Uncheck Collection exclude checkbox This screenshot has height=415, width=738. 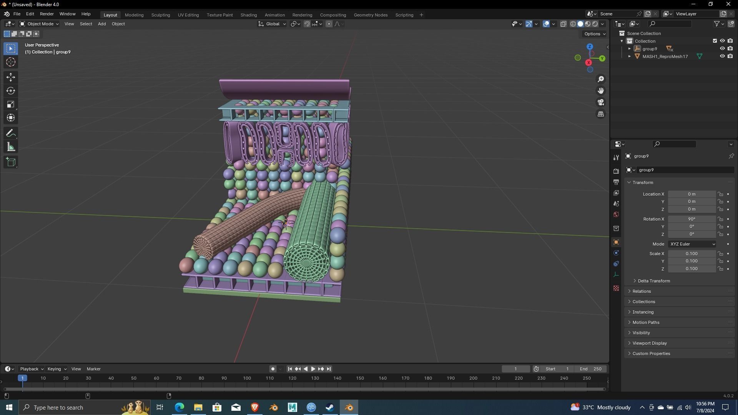pos(715,41)
